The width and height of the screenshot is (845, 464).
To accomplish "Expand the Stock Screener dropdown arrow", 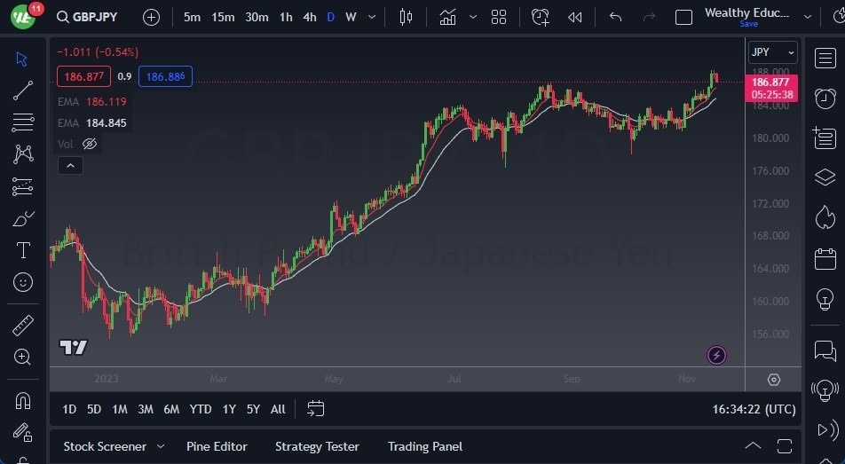I will [x=160, y=446].
